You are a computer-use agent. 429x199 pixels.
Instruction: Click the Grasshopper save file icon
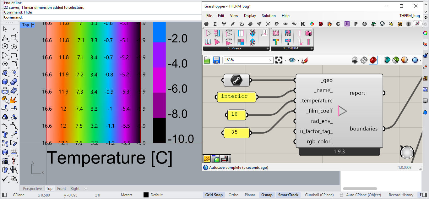tap(216, 60)
